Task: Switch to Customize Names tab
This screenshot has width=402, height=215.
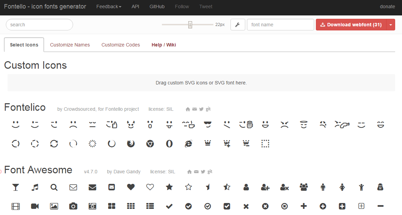Action: coord(70,45)
